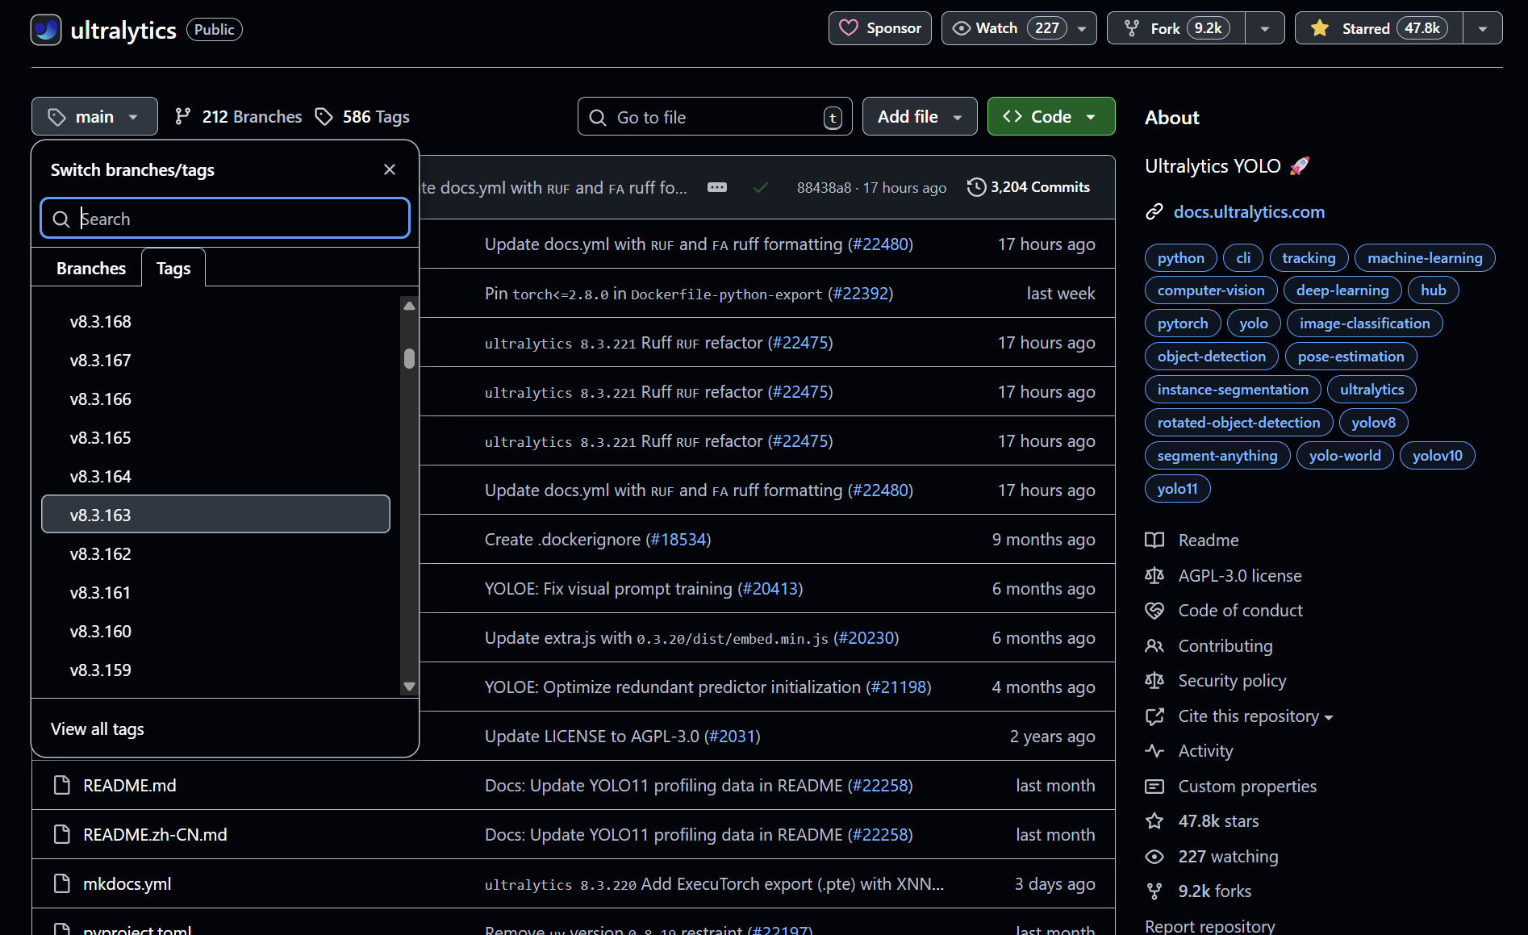Select tag v8.3.167
This screenshot has width=1528, height=935.
(x=215, y=361)
